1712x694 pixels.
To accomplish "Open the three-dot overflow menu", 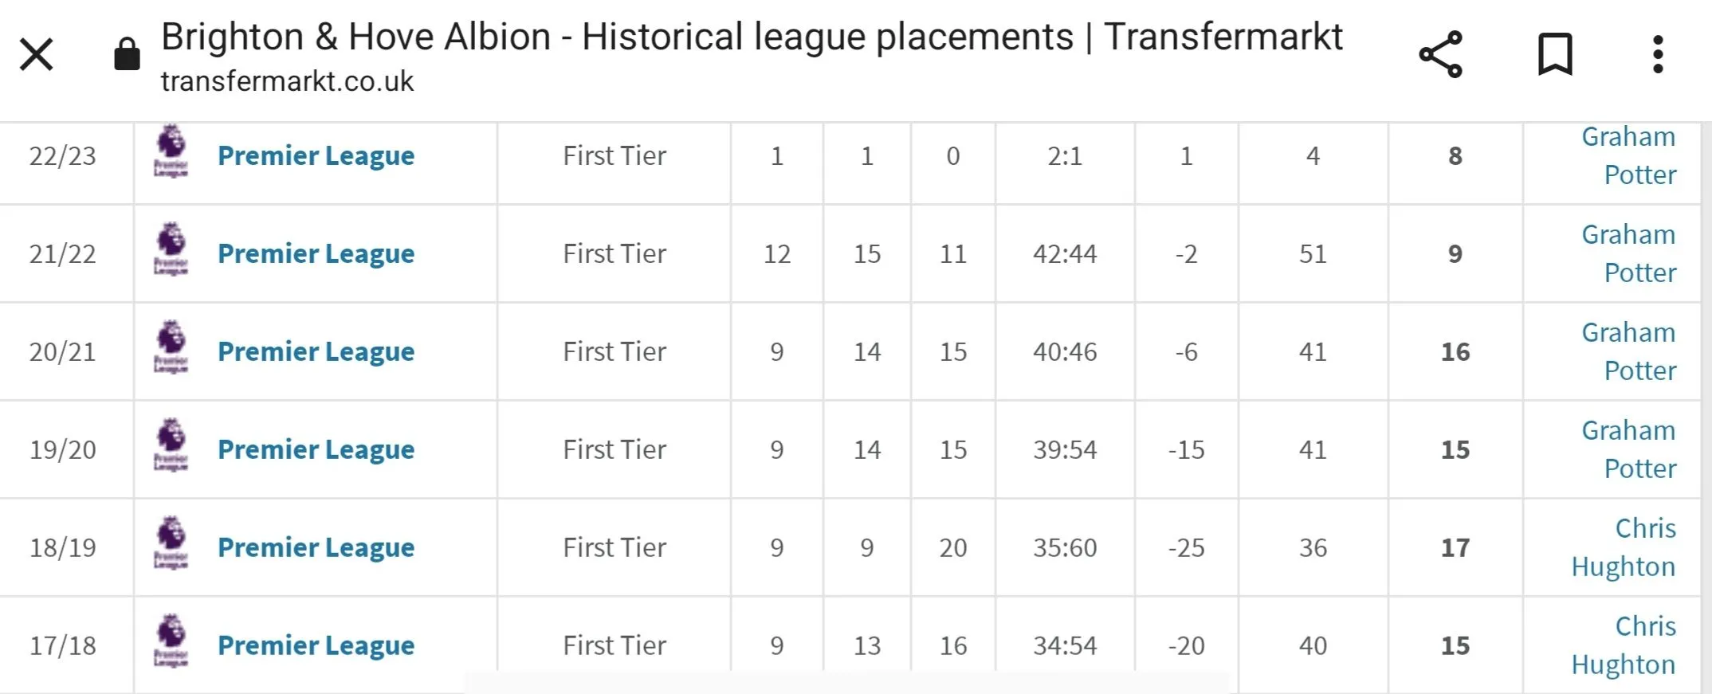I will (1658, 55).
